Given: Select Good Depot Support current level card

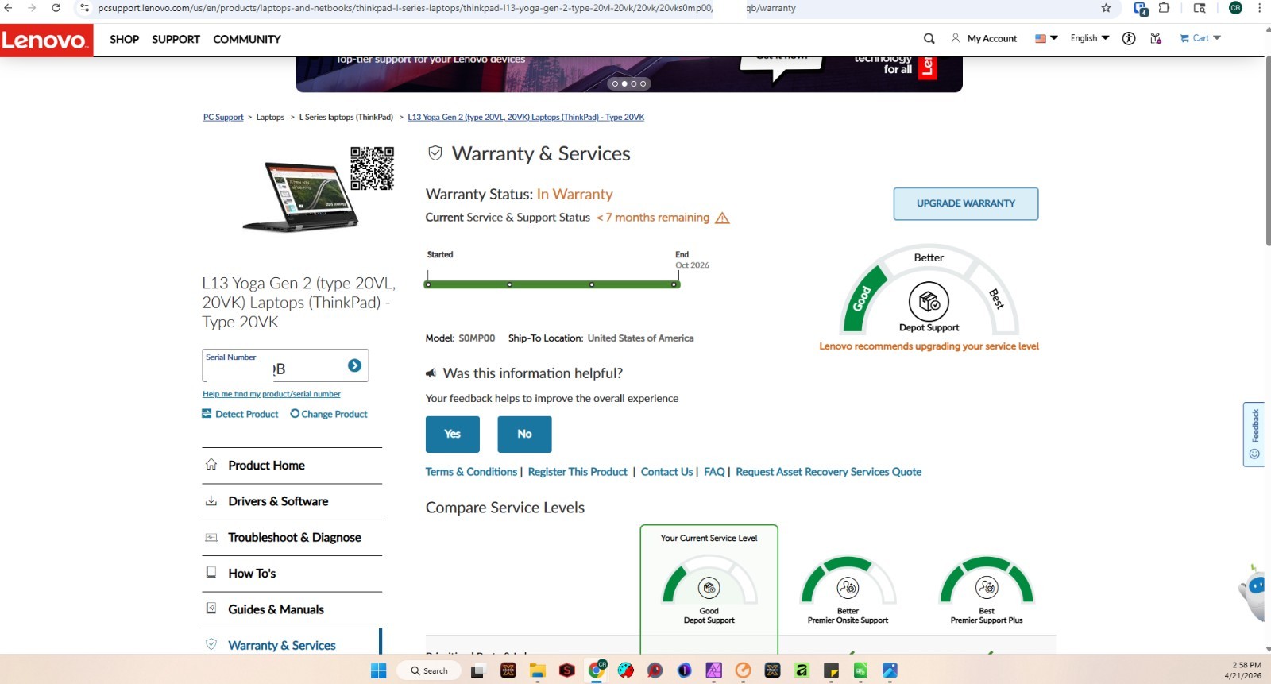Looking at the screenshot, I should click(709, 589).
